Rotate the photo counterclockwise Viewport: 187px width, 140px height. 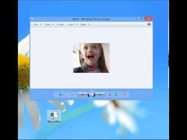coord(110,95)
